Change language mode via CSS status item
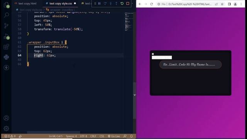 pyautogui.click(x=102, y=136)
